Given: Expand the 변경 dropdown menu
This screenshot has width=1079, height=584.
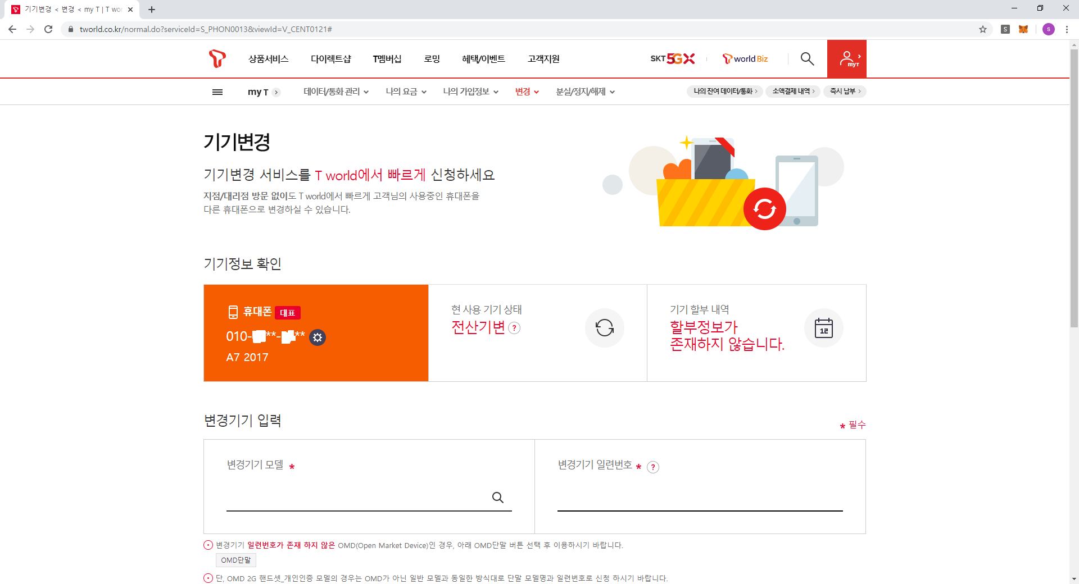Looking at the screenshot, I should pos(527,92).
